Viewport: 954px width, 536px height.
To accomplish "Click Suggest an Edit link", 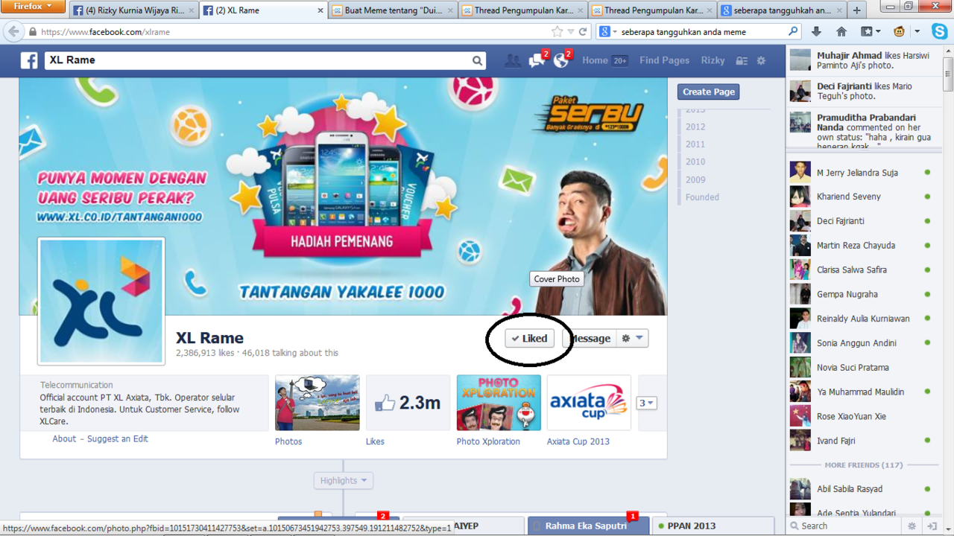I will [x=118, y=438].
